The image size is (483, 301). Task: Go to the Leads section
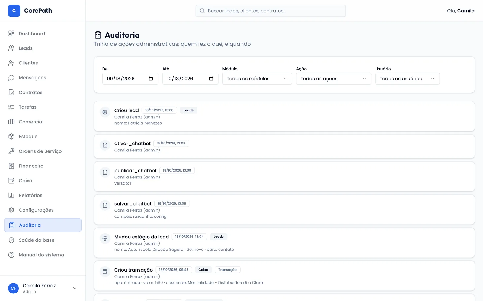click(x=43, y=48)
